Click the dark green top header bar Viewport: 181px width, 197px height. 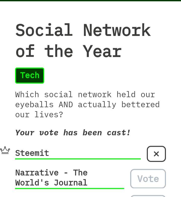90,1
